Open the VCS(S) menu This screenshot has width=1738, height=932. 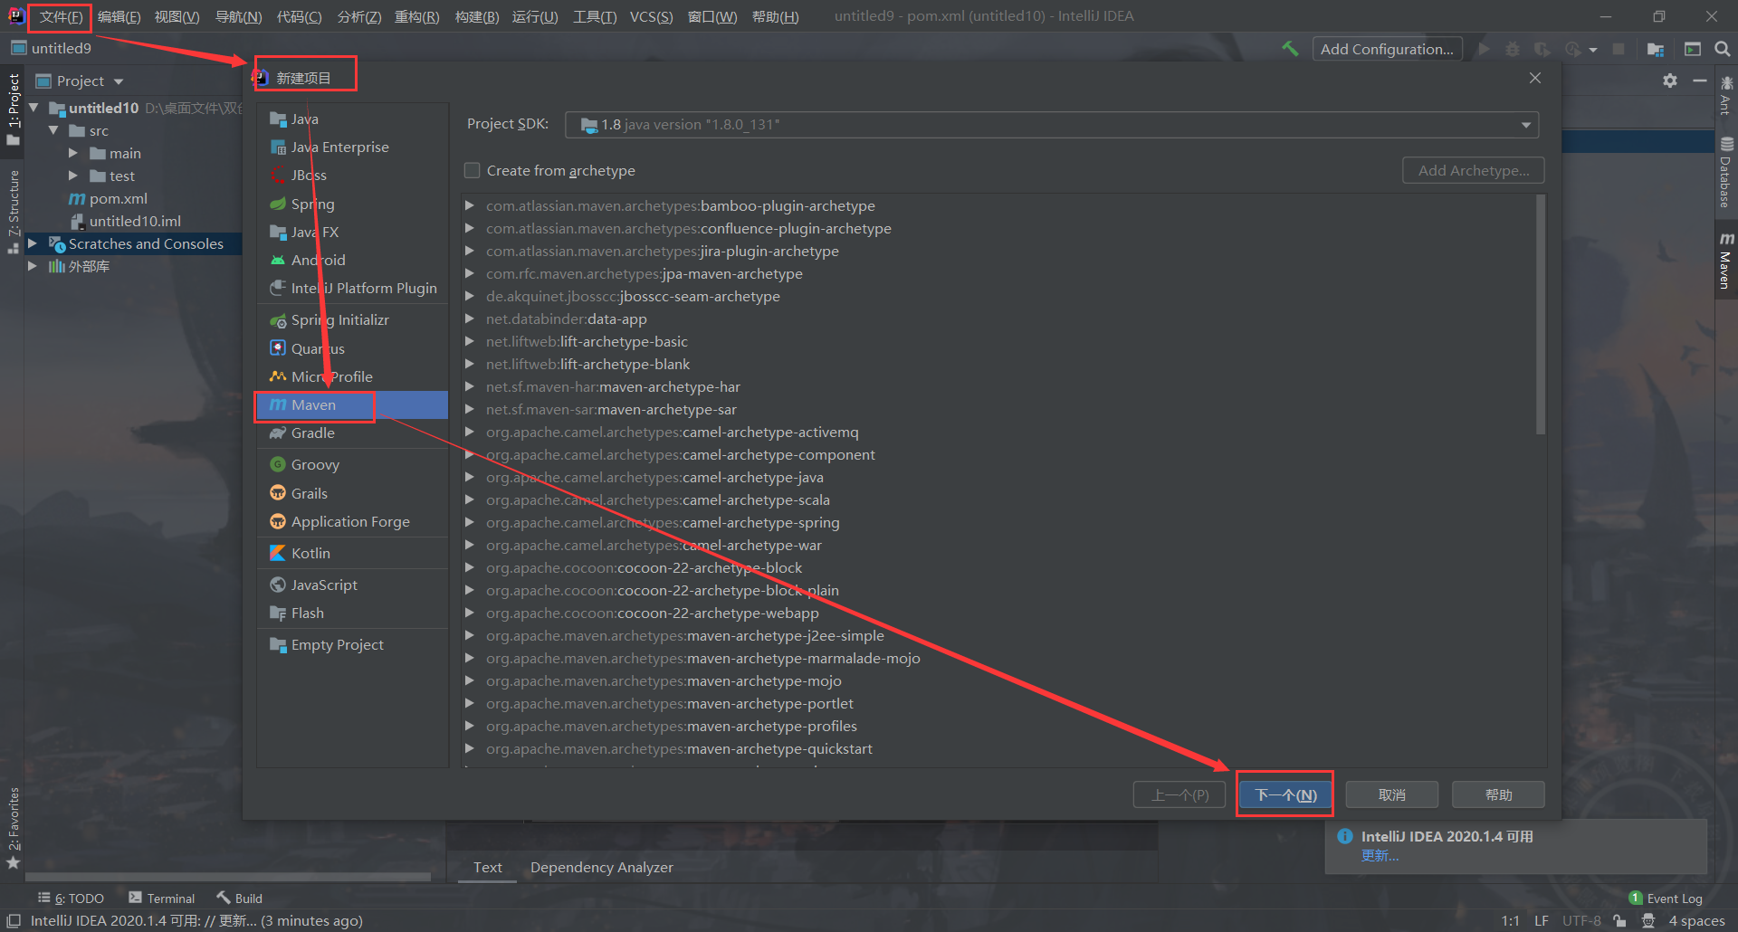(651, 16)
